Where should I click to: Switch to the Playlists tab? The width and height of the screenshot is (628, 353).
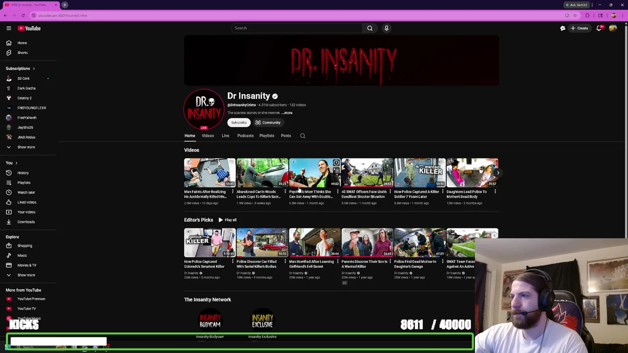pyautogui.click(x=267, y=136)
